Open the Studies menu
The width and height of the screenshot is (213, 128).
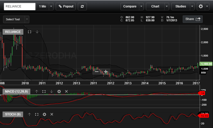(x=181, y=6)
